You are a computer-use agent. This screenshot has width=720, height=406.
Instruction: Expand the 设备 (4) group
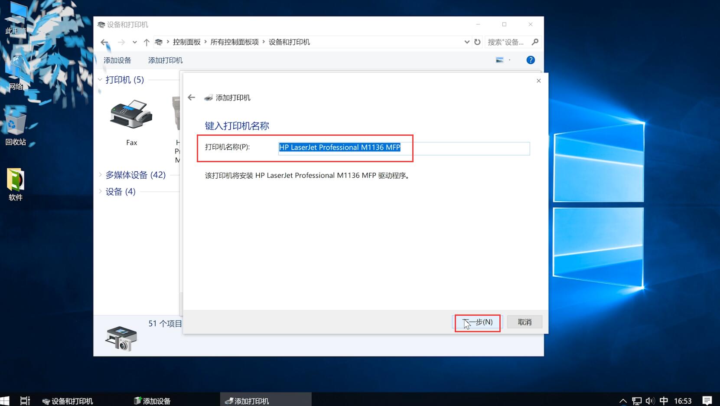point(100,191)
